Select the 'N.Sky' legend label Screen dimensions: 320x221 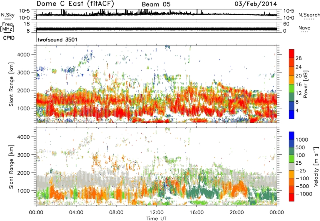pyautogui.click(x=8, y=15)
